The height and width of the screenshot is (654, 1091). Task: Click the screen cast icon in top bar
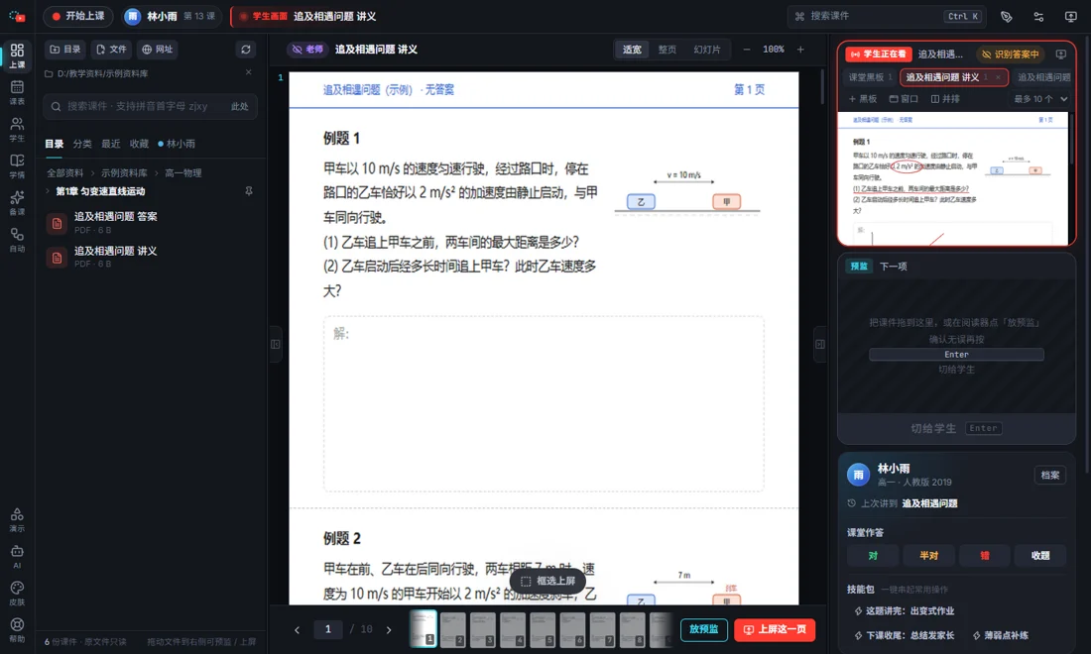(1071, 17)
